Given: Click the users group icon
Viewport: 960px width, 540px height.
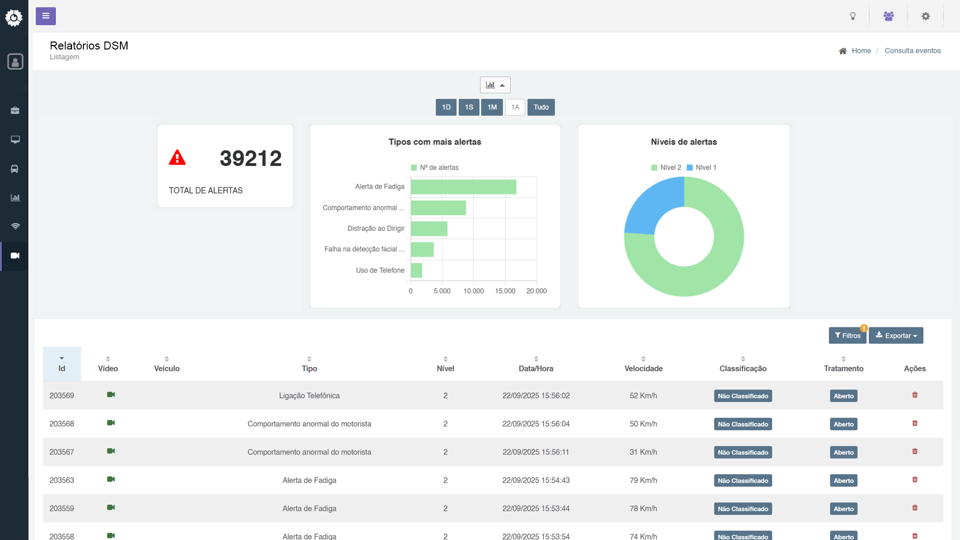Looking at the screenshot, I should pos(888,16).
